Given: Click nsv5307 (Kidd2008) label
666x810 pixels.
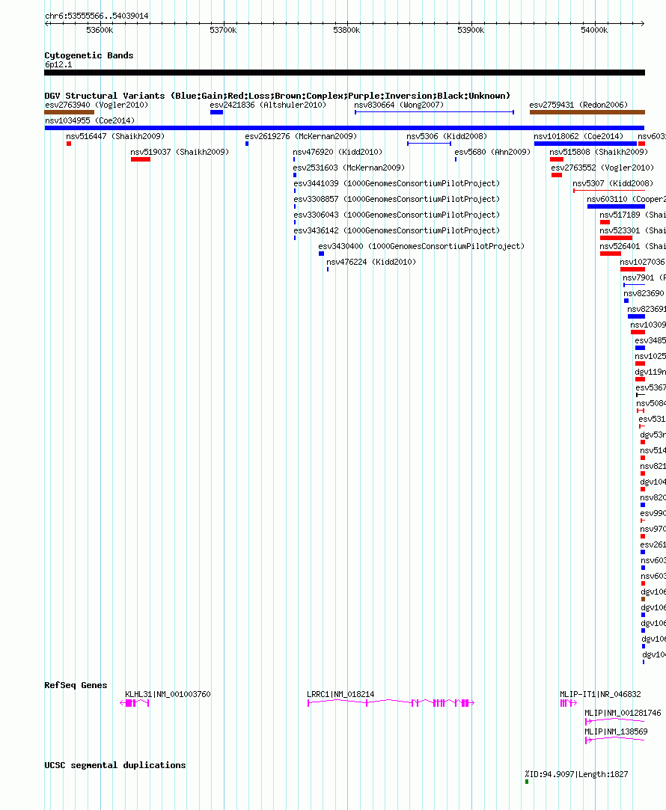Looking at the screenshot, I should click(613, 183).
